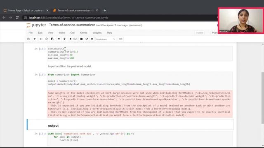Open the Insert menu

[x=61, y=33]
